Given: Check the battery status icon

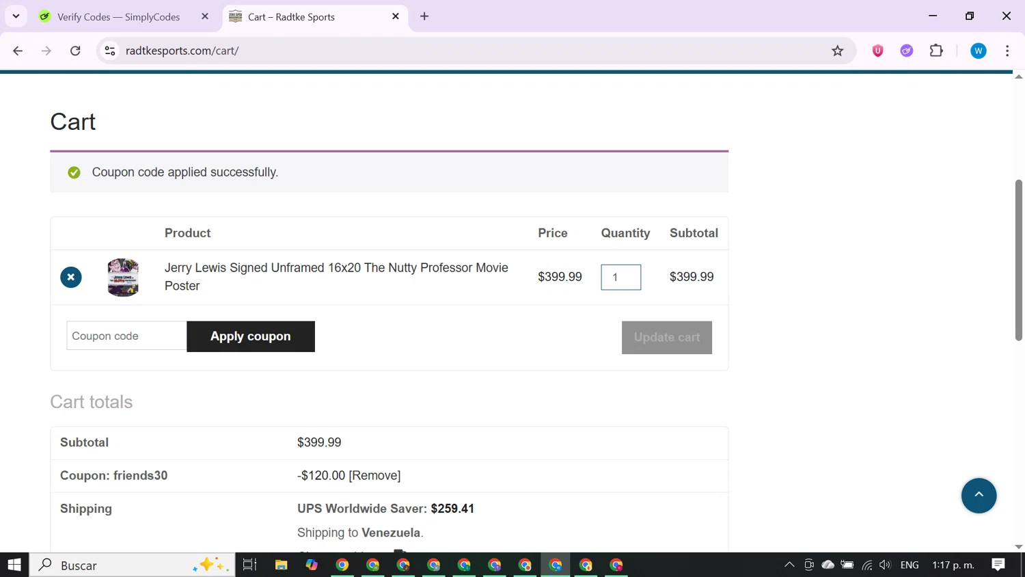Looking at the screenshot, I should click(847, 565).
